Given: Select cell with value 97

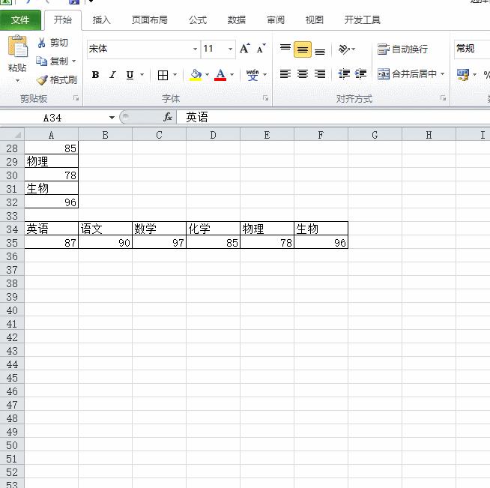Looking at the screenshot, I should pos(159,242).
